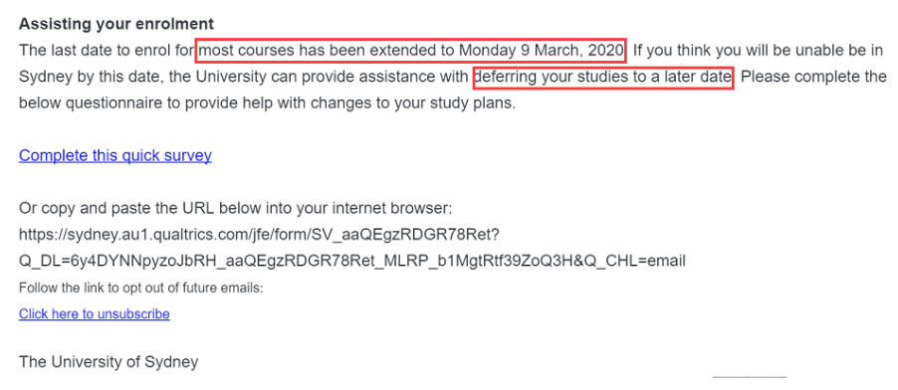898x390 pixels.
Task: Click the Q_DL= URL parameter line
Action: (352, 261)
